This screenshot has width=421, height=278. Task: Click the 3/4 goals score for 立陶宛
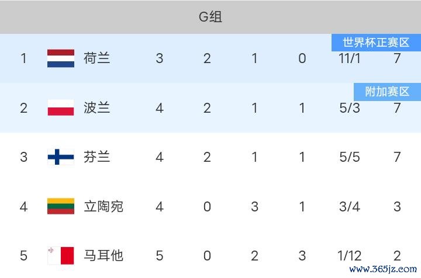click(350, 206)
